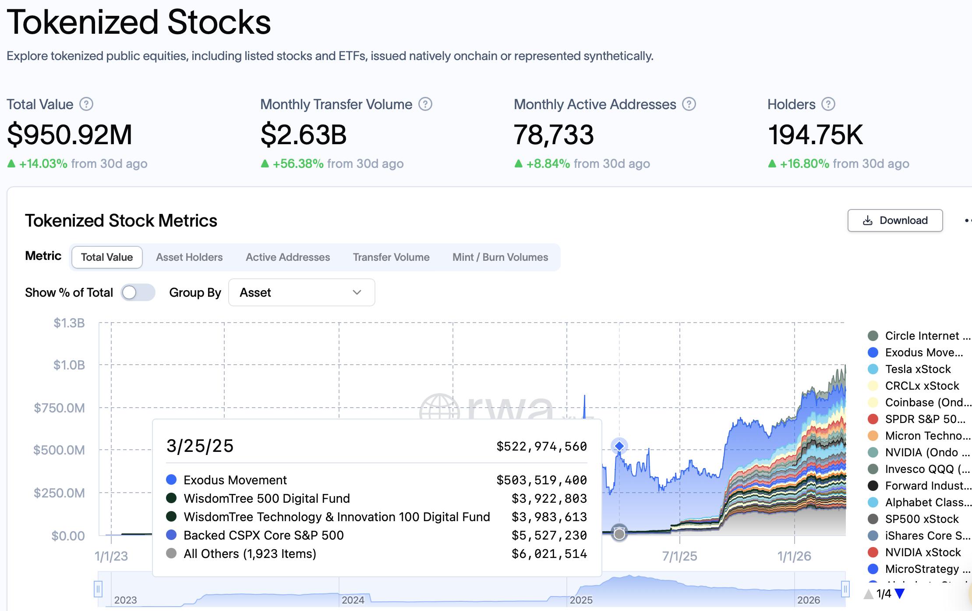Click help icon next to Total Value
972x611 pixels.
[x=86, y=104]
